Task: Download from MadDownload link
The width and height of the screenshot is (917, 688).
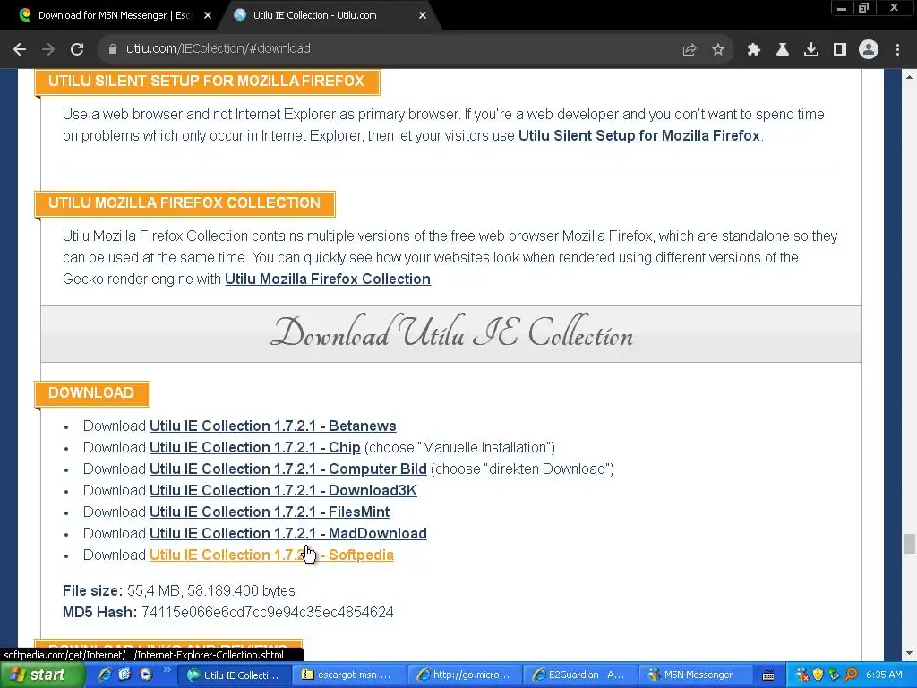Action: [288, 534]
